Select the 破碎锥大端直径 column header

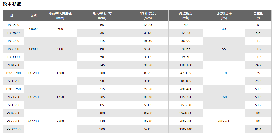coord(60,16)
